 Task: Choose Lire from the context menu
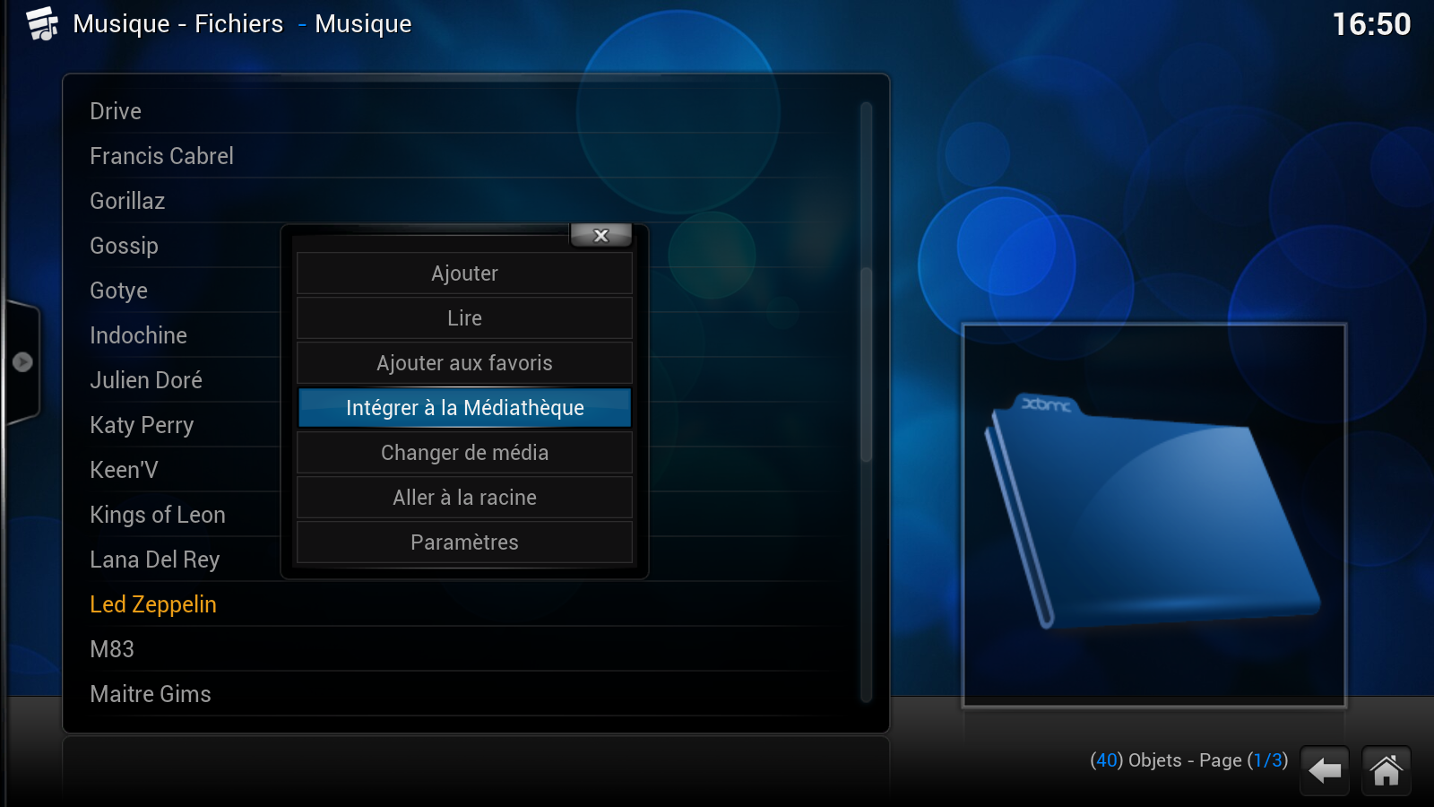(464, 318)
